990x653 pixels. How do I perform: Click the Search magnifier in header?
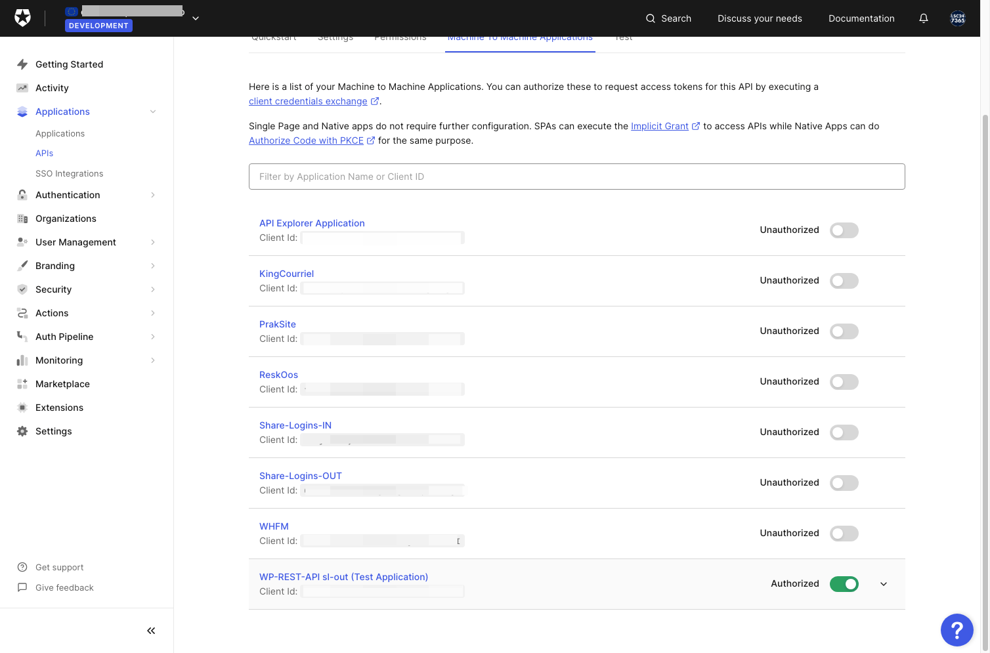[x=651, y=18]
